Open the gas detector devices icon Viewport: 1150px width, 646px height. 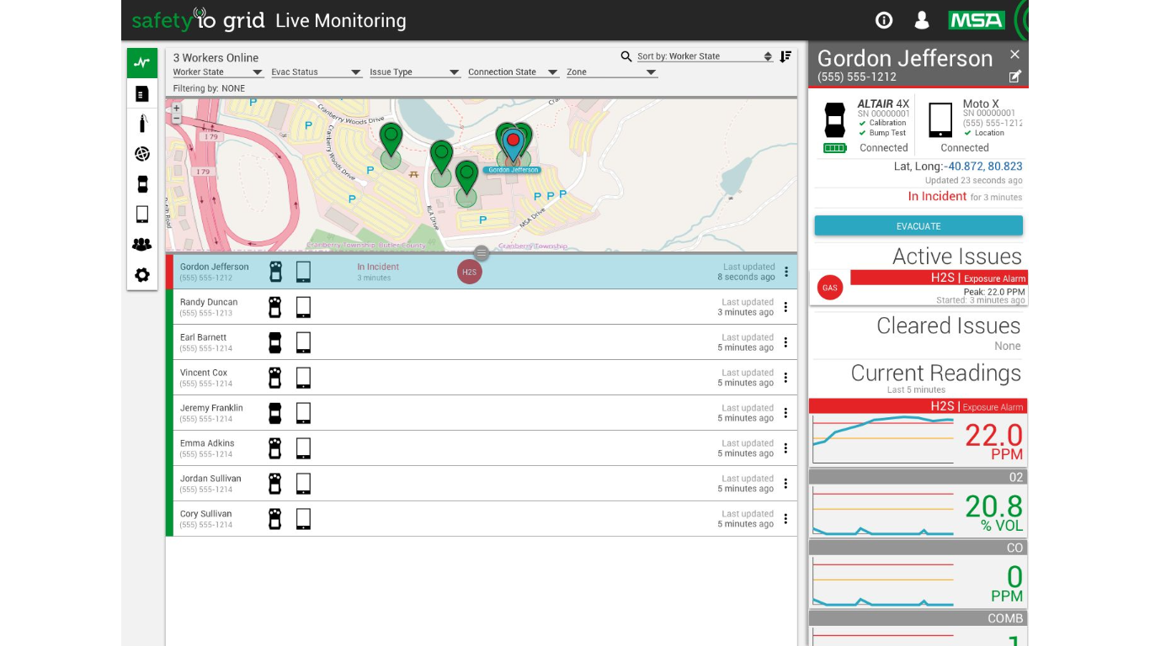pos(141,183)
